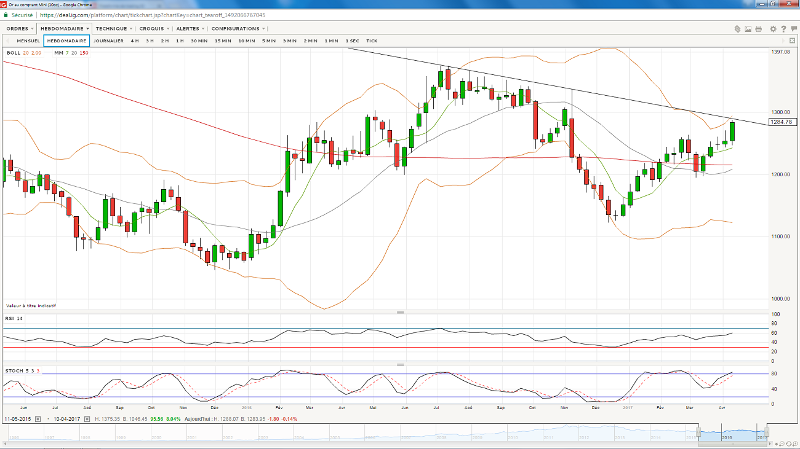Click the end date field 10-04-2017
The height and width of the screenshot is (449, 800).
pyautogui.click(x=66, y=419)
